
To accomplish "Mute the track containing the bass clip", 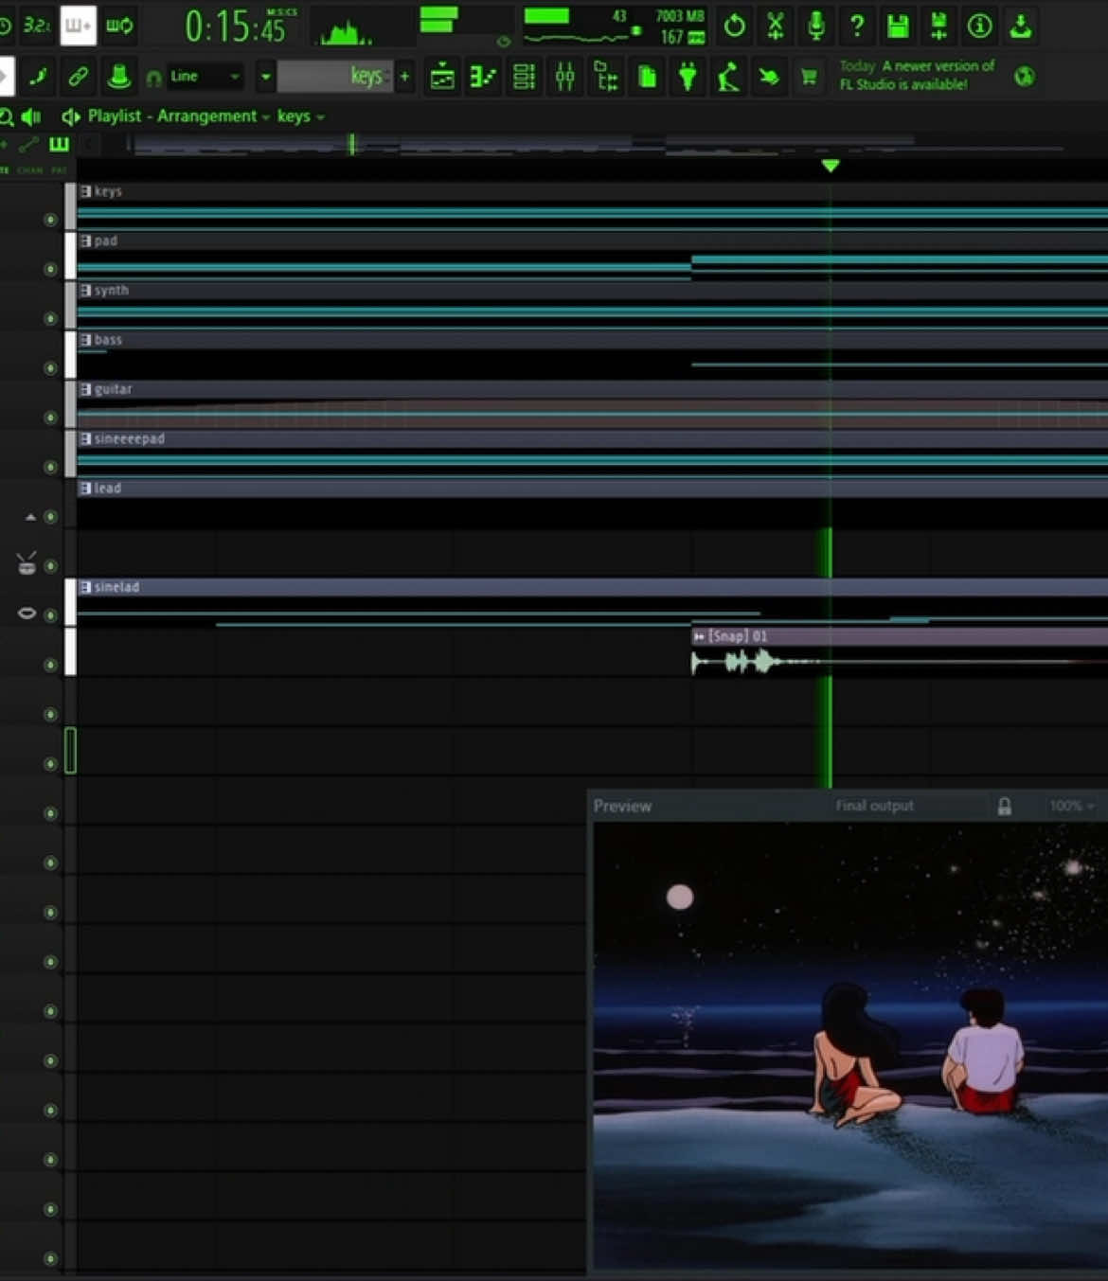I will pyautogui.click(x=50, y=368).
